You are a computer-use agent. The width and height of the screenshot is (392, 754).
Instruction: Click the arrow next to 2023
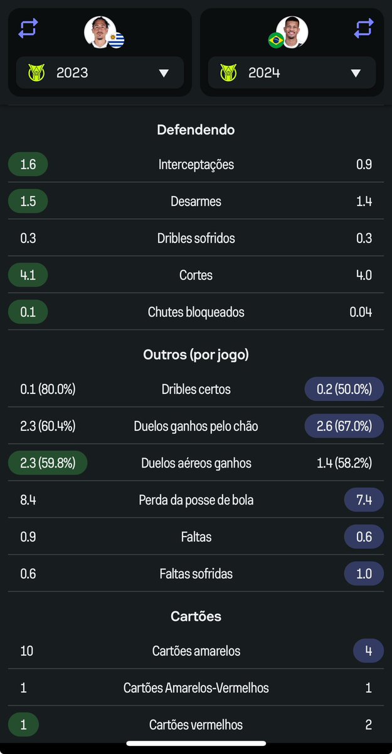[x=164, y=73]
